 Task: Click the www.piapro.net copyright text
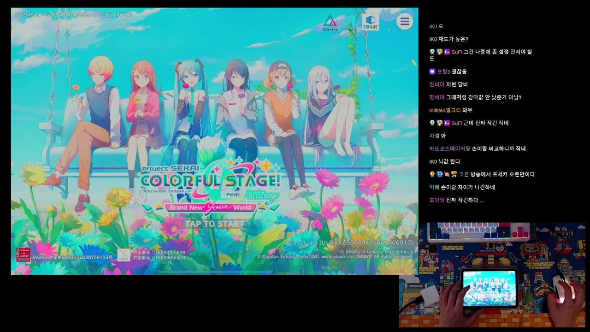[338, 256]
